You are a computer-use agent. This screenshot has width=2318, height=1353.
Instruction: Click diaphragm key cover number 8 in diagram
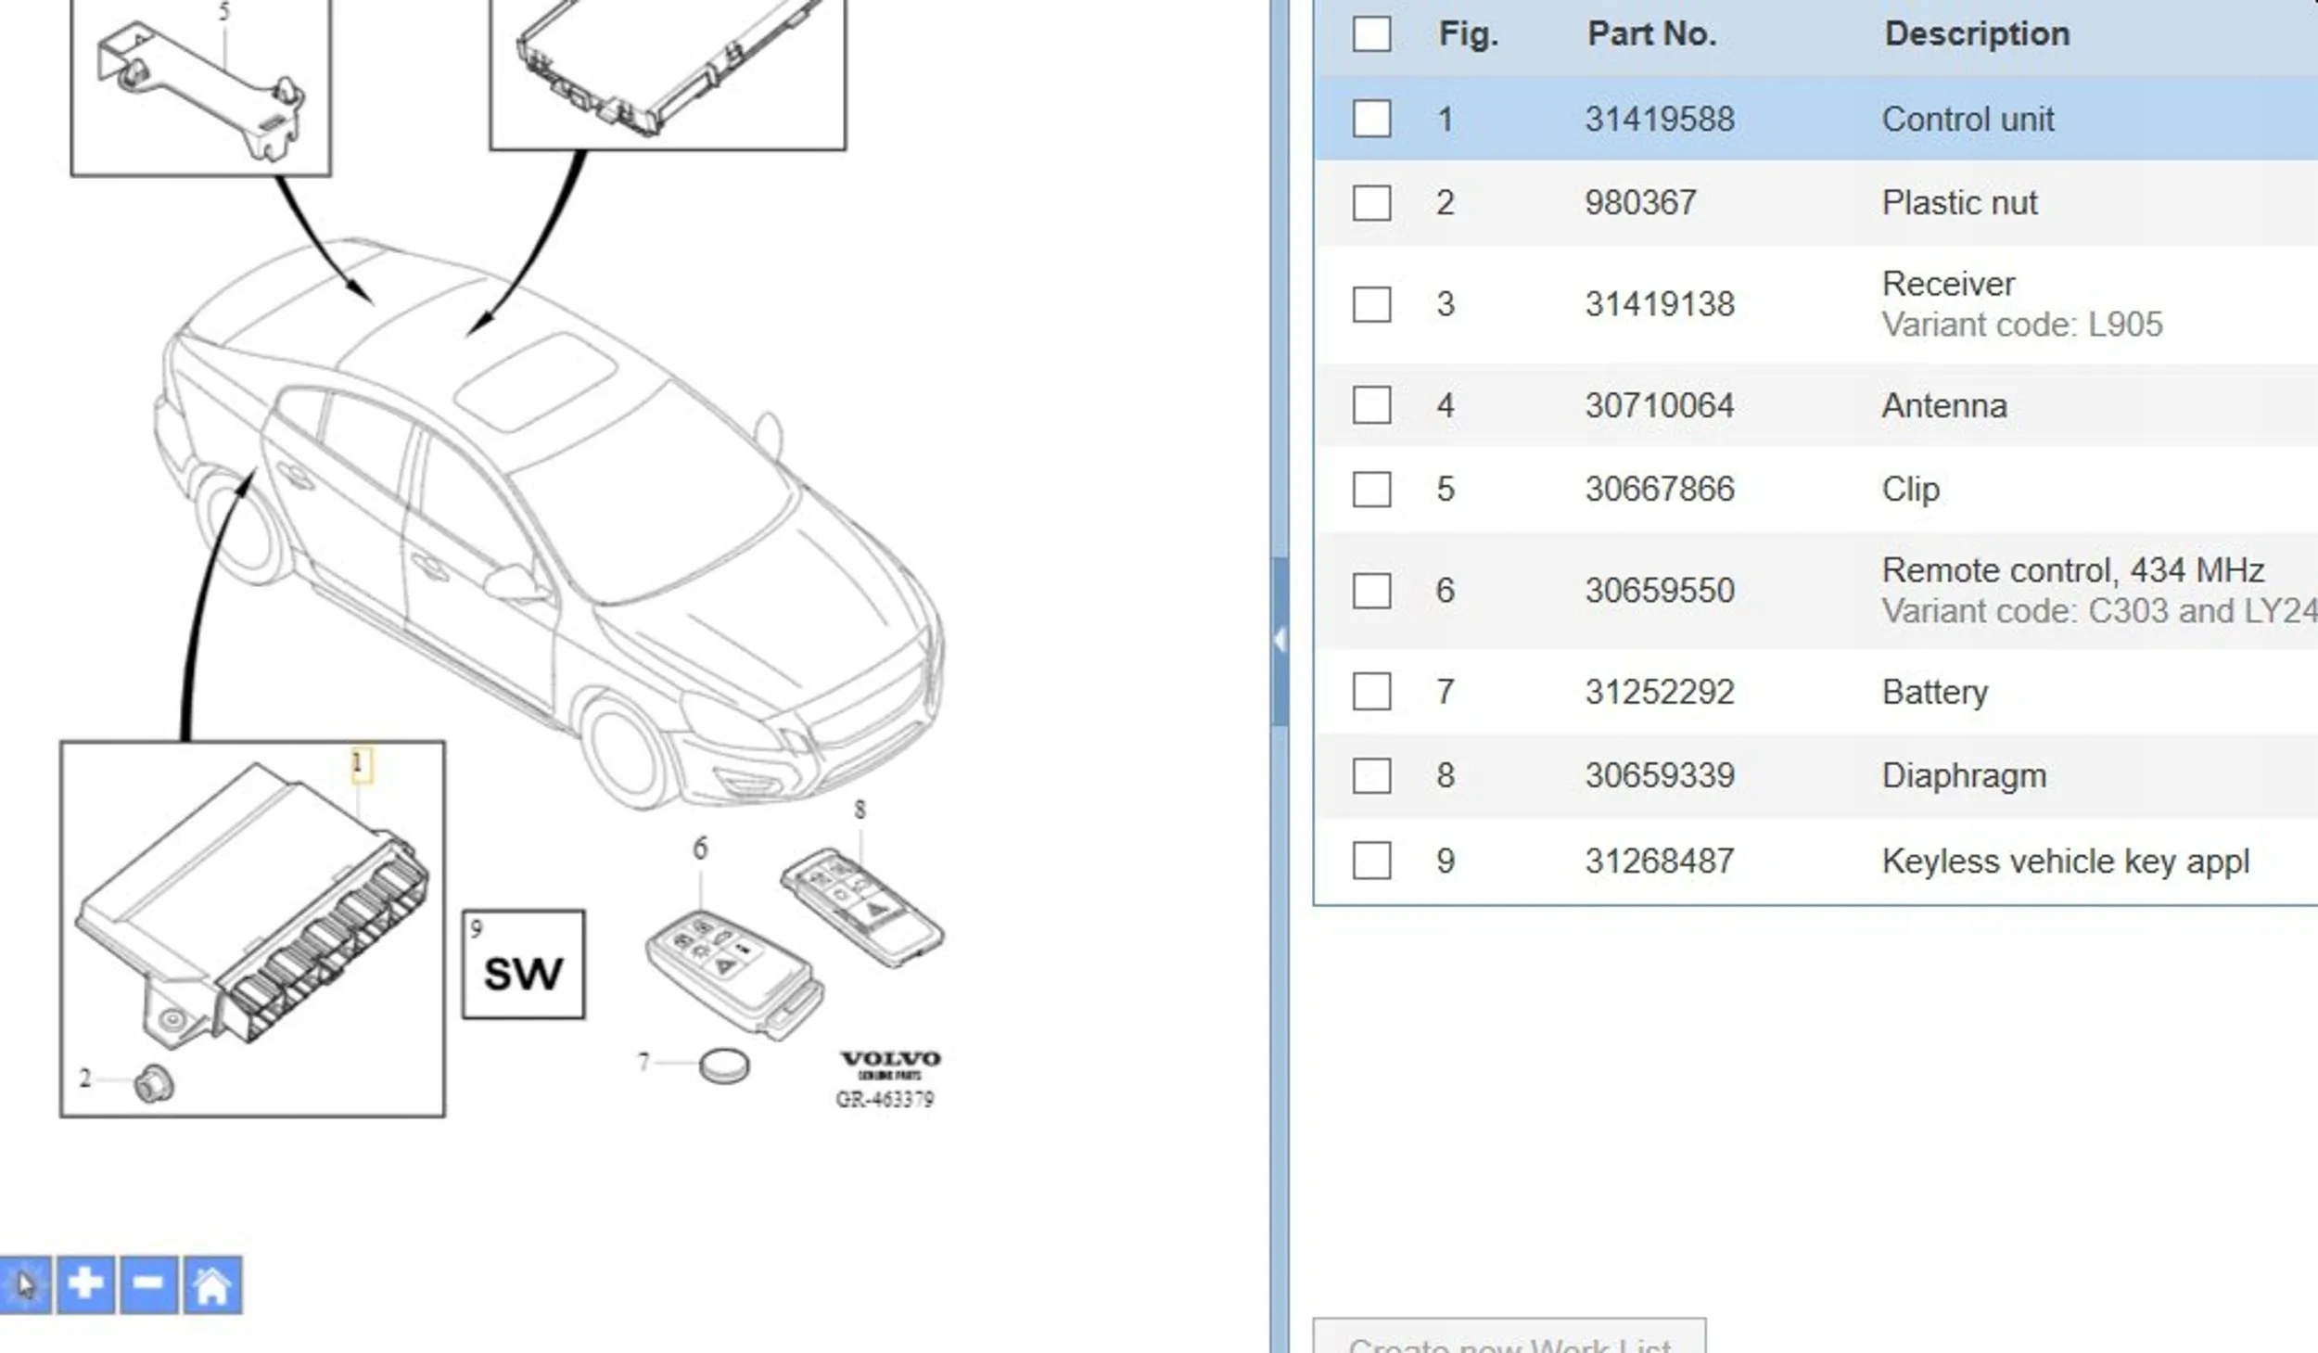click(x=862, y=907)
